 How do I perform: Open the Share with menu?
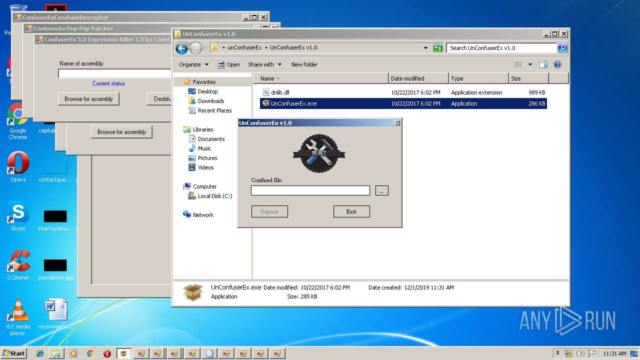[265, 64]
